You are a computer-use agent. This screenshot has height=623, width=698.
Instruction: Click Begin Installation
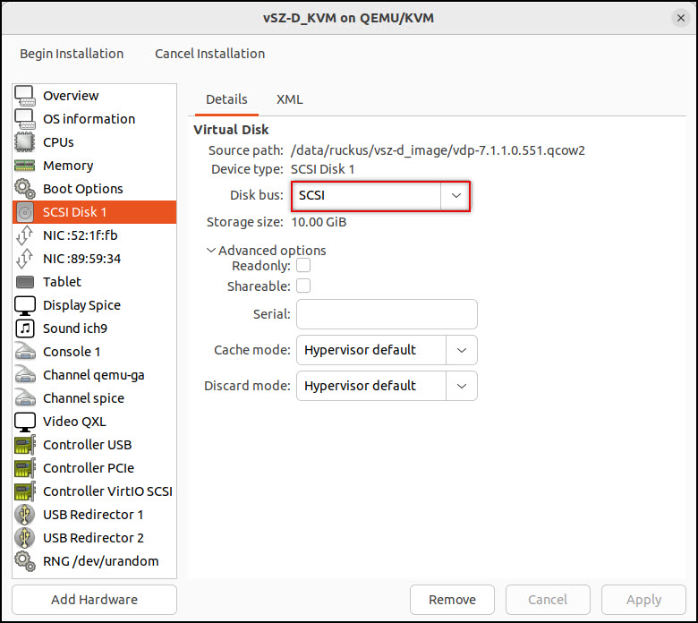[x=72, y=54]
